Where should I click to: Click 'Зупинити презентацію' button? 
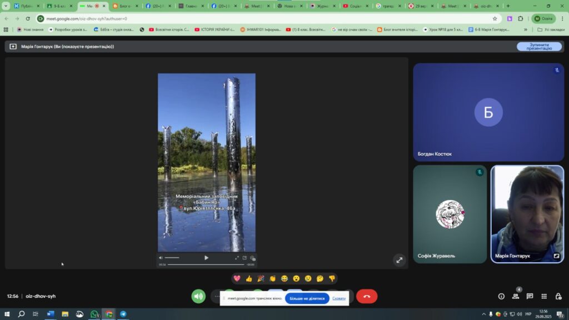539,47
